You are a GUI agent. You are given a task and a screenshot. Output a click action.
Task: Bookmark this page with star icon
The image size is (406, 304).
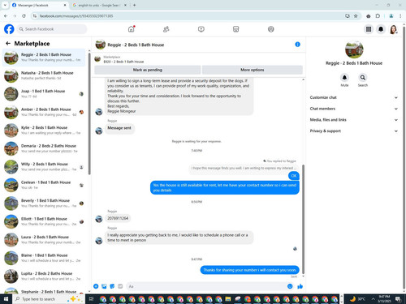coord(356,16)
